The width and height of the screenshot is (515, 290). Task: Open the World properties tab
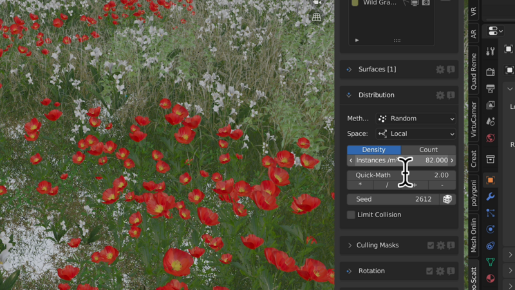[x=491, y=138]
